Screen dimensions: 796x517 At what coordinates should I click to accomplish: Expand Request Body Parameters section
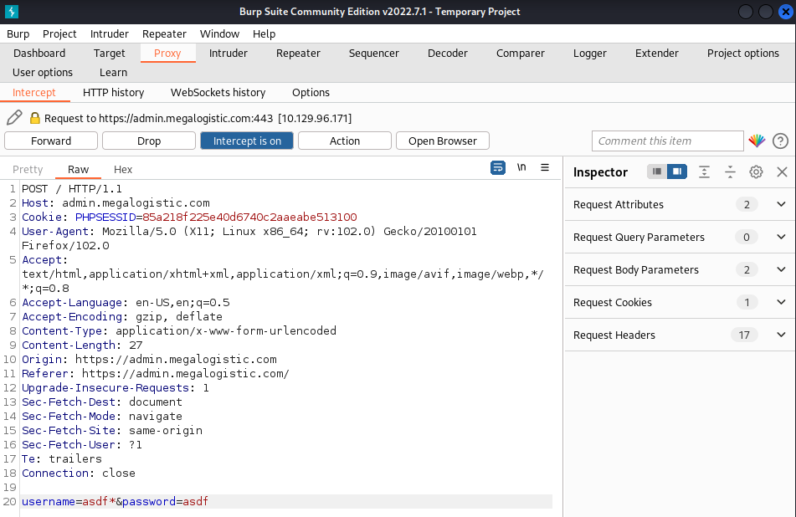pos(781,269)
